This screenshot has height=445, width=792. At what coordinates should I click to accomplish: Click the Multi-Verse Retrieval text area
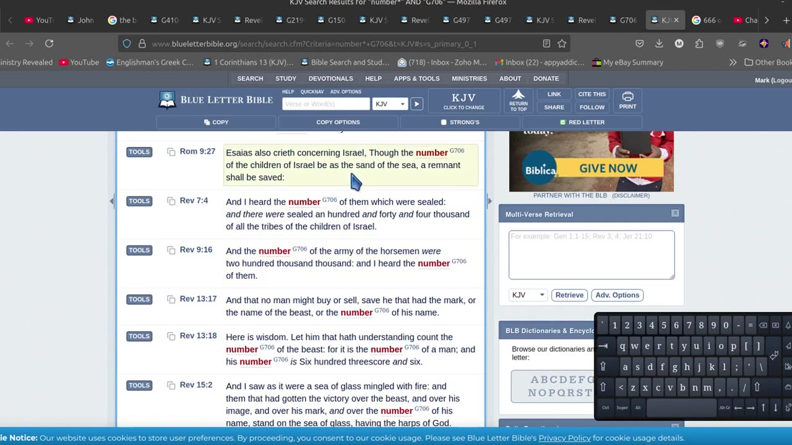coord(592,255)
